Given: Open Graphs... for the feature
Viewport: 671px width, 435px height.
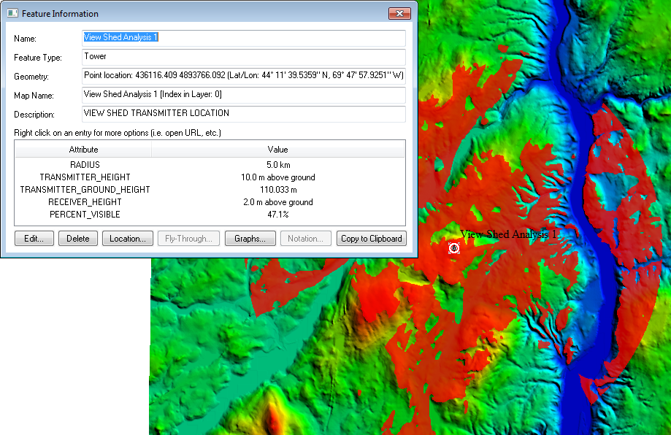Looking at the screenshot, I should (250, 239).
